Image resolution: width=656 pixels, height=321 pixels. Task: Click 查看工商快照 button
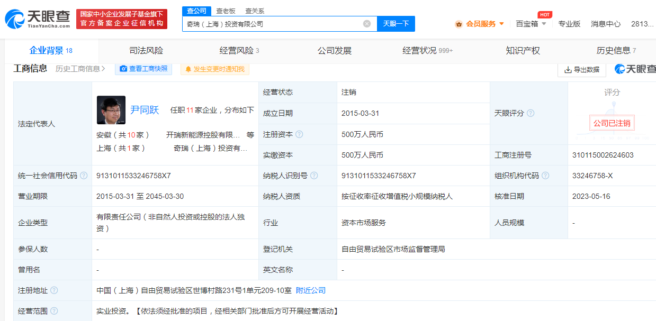tap(143, 69)
